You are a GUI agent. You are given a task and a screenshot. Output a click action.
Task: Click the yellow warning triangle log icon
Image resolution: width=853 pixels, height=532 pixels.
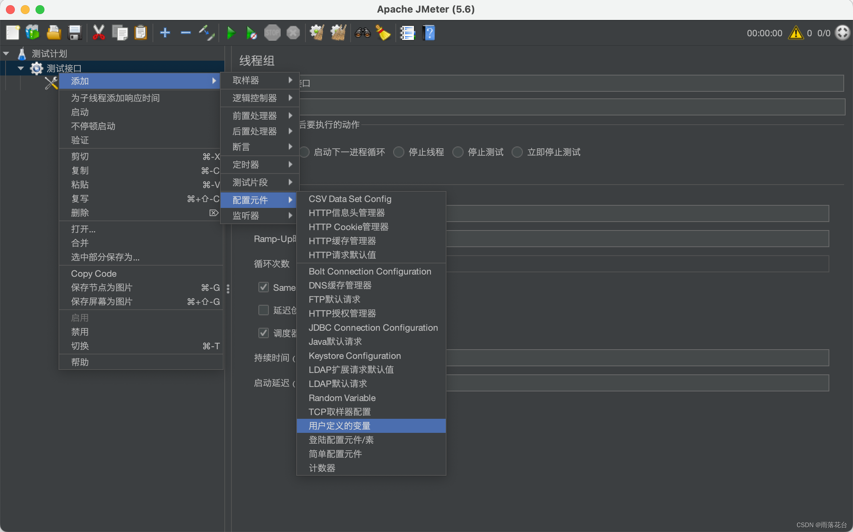pyautogui.click(x=796, y=33)
